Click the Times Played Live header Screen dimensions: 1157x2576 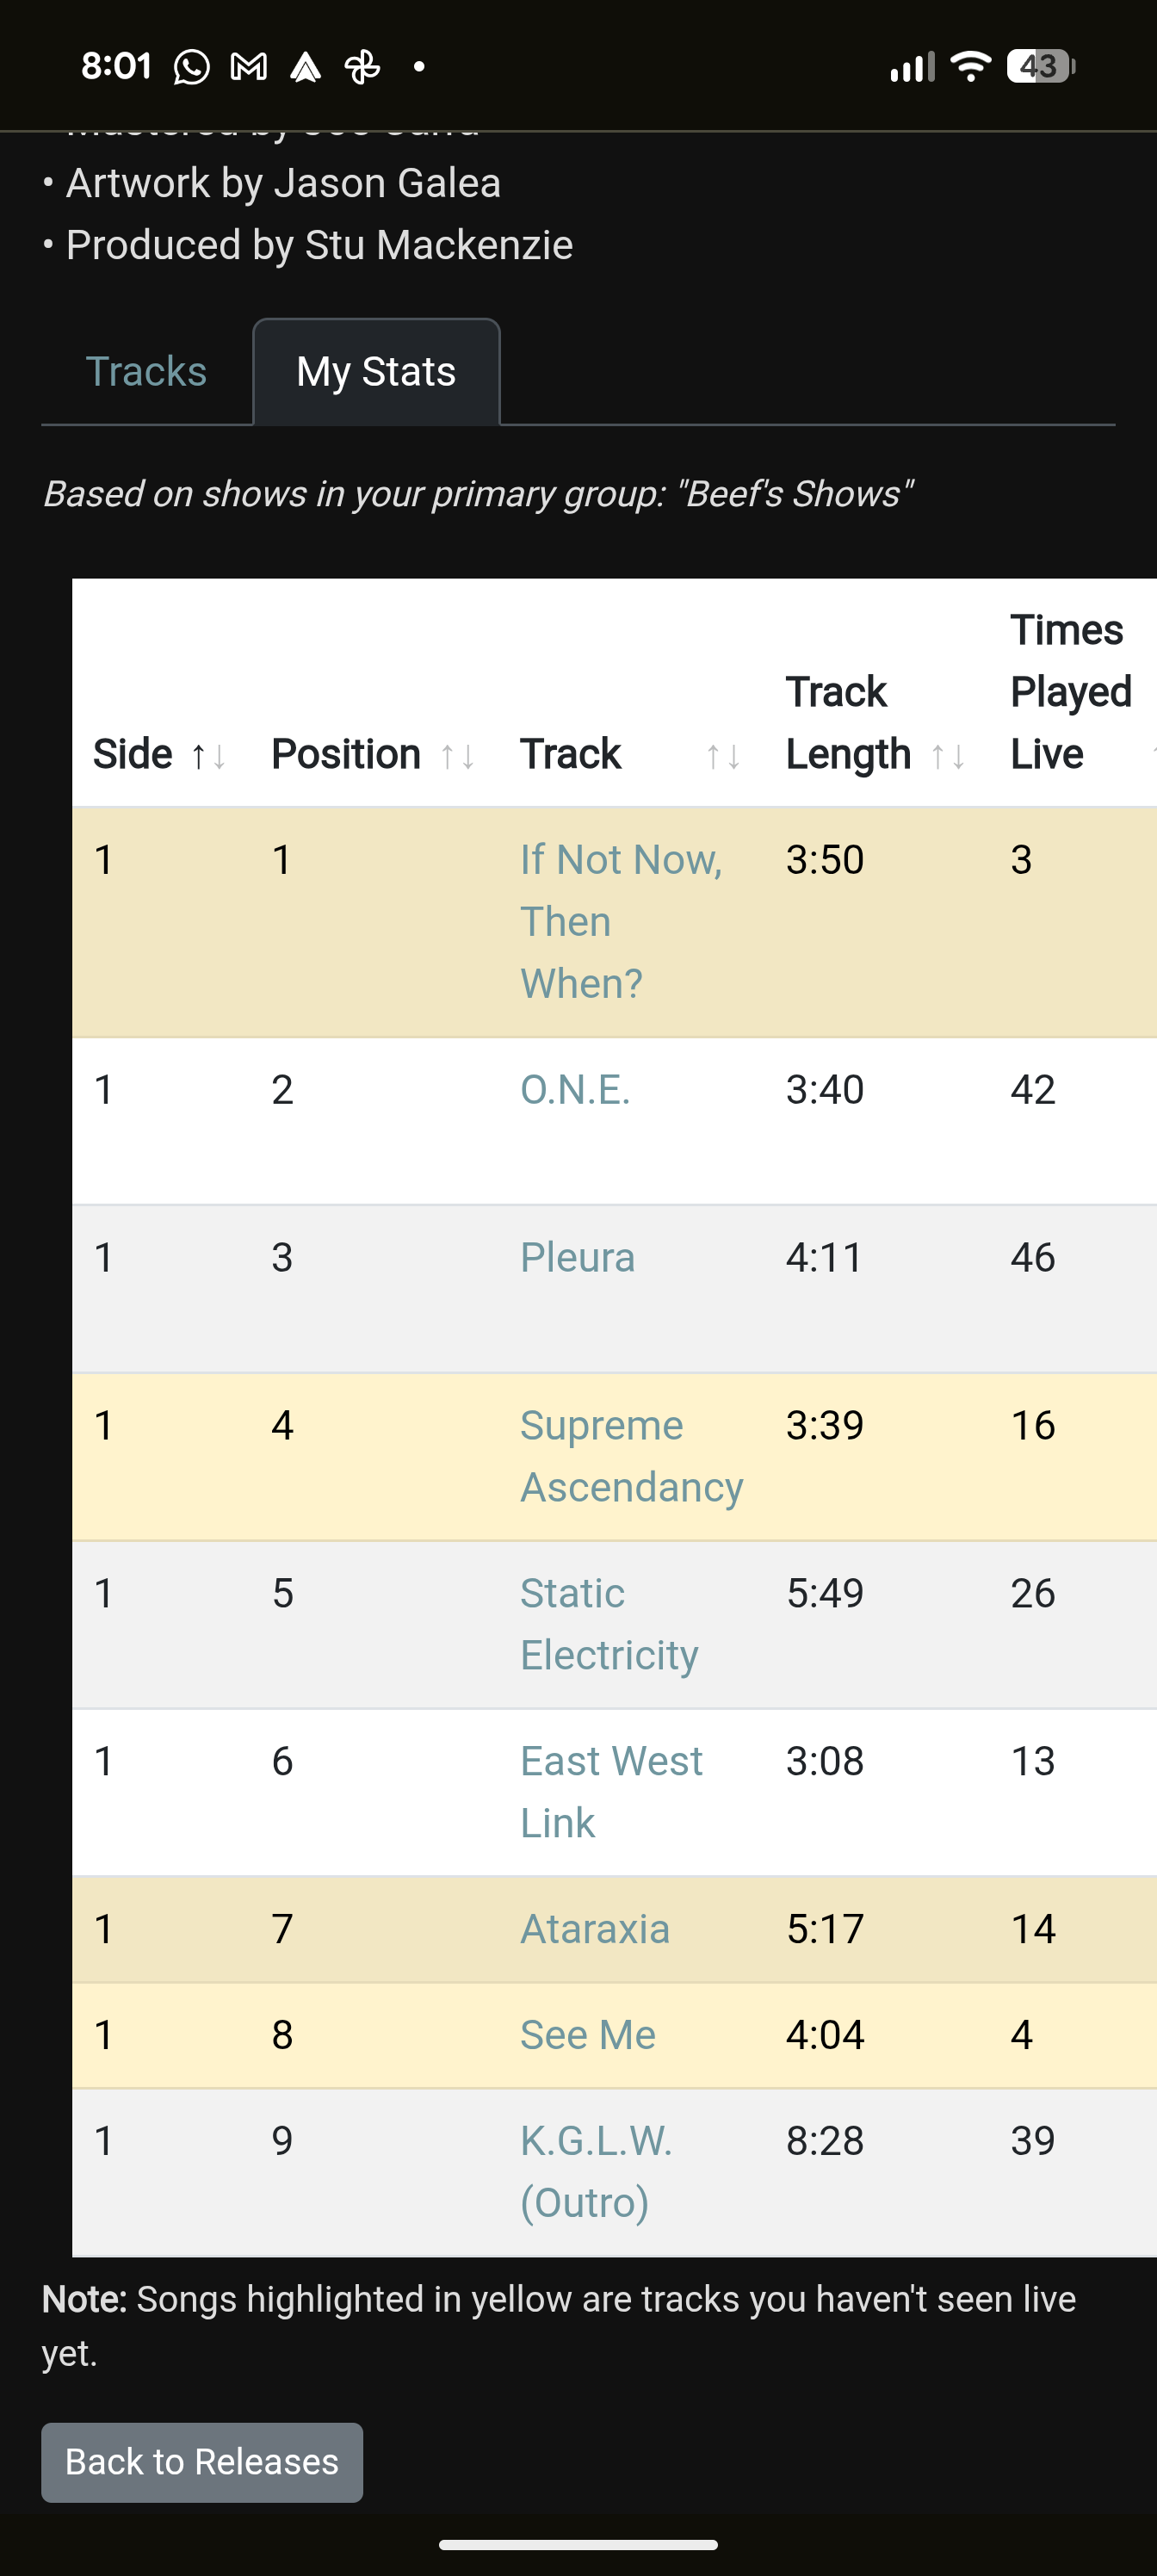1069,692
